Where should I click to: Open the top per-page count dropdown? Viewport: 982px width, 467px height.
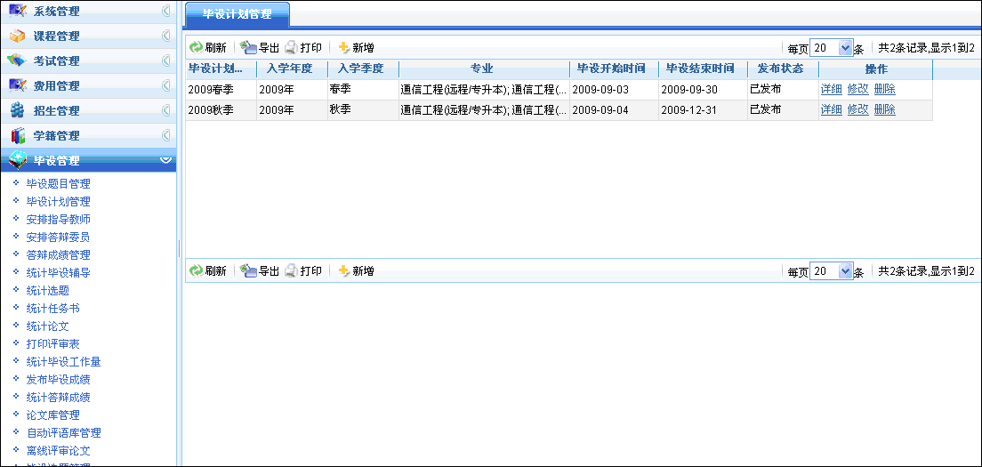pyautogui.click(x=845, y=48)
